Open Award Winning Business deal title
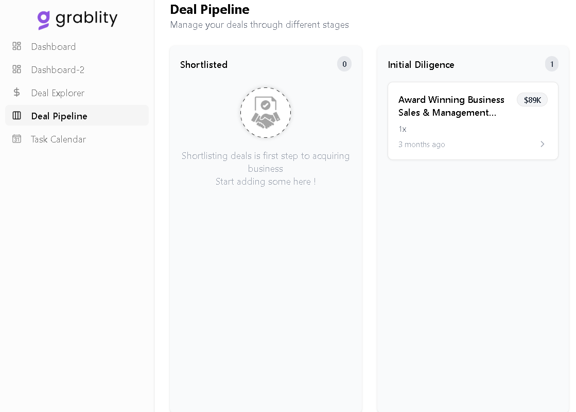 [451, 106]
